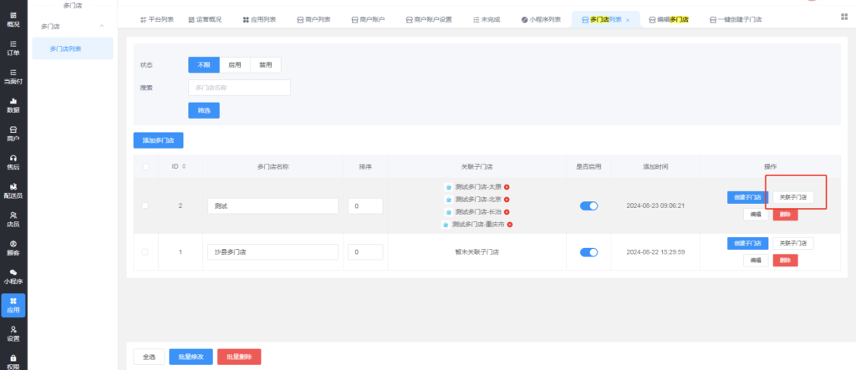The width and height of the screenshot is (856, 370).
Task: Select the 启用 status filter
Action: (x=234, y=64)
